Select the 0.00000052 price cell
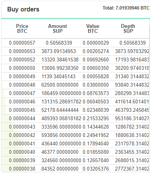The height and width of the screenshot is (174, 150). click(22, 60)
